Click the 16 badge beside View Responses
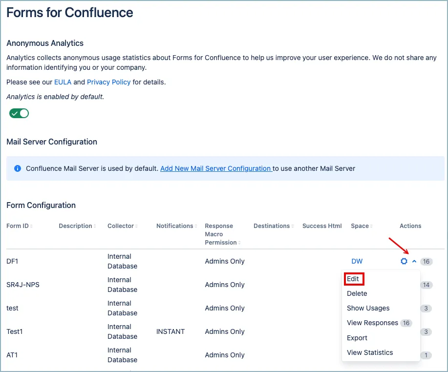Screen dimensions: 448x372 pos(406,323)
